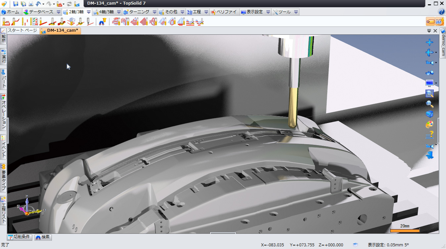Click the binoculars icon in machining toolbar
Screen dimensions: 446x249
click(103, 22)
